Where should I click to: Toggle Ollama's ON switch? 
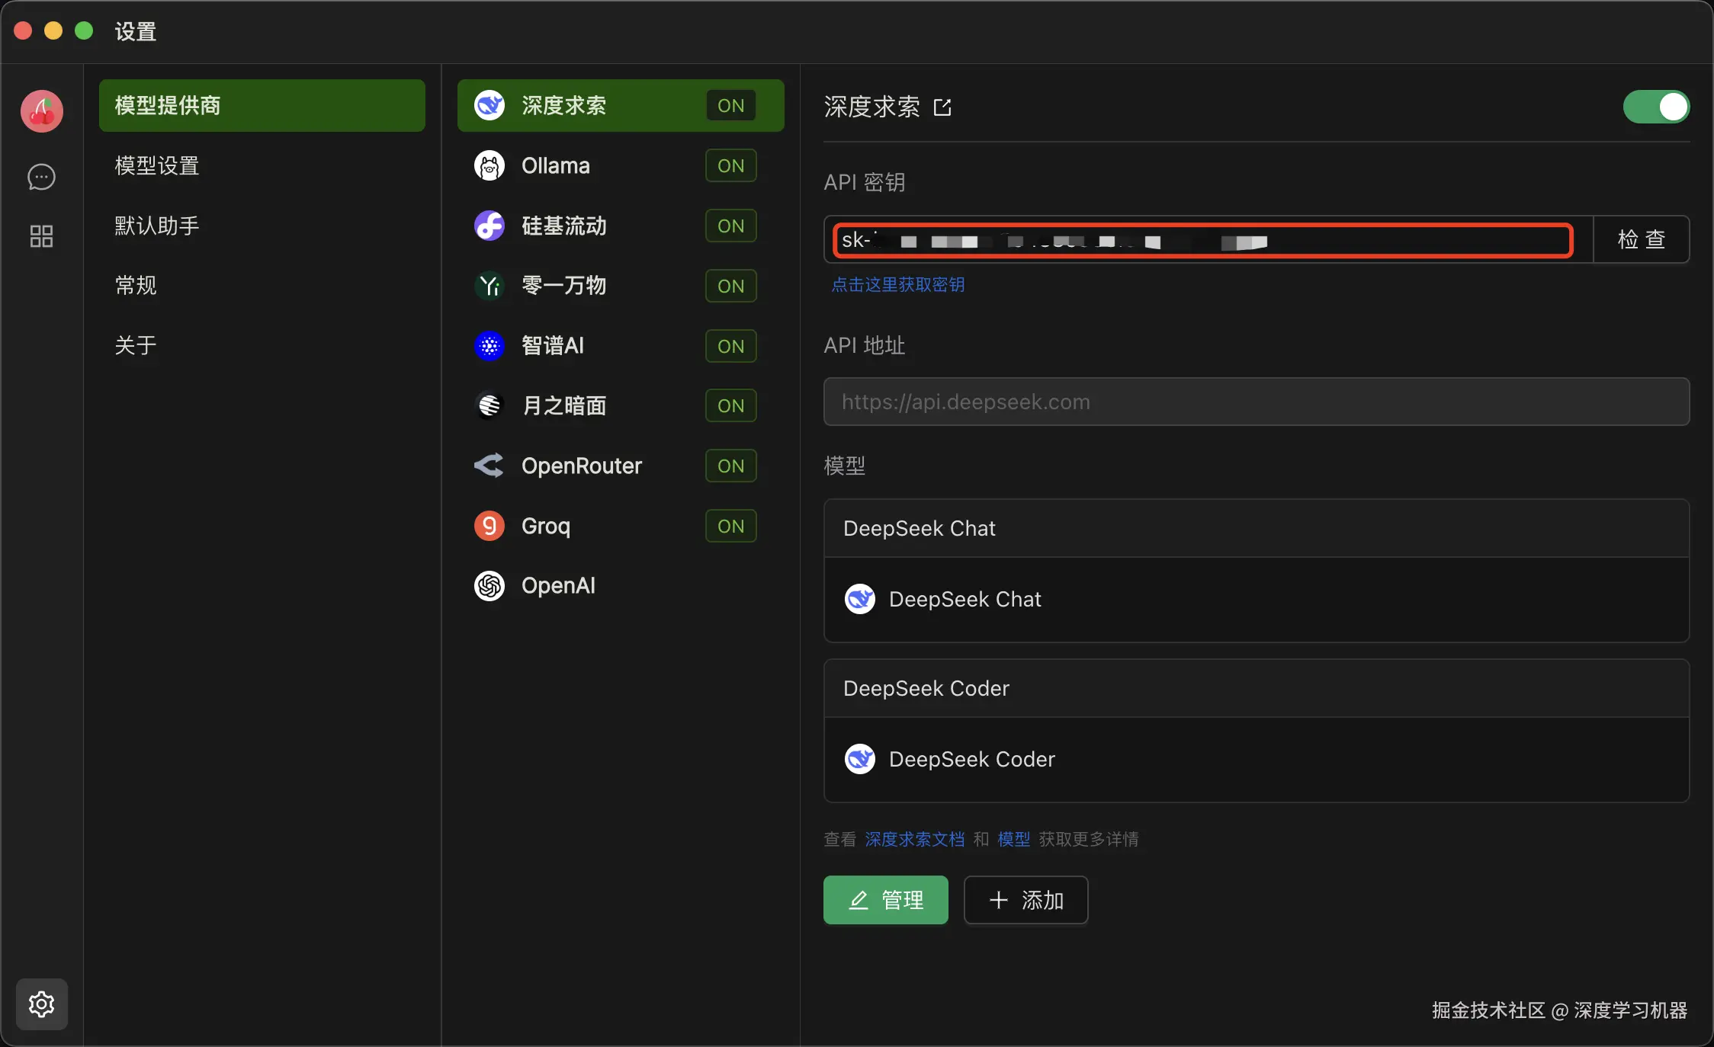[x=729, y=165]
